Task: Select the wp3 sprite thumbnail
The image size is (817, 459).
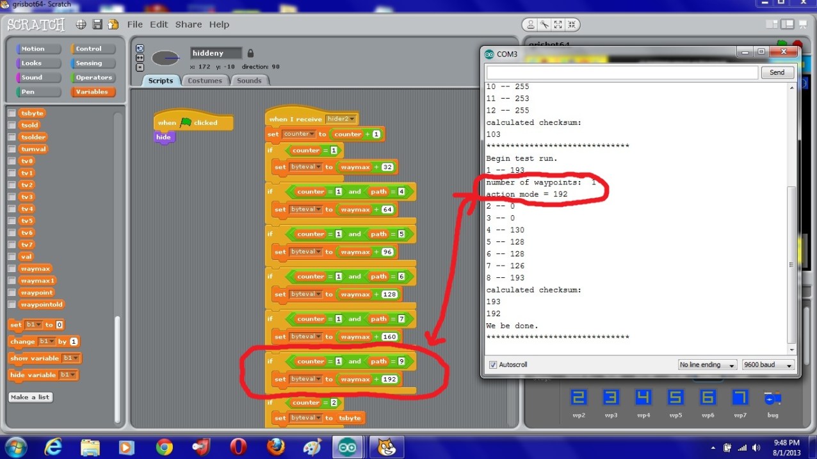Action: [611, 398]
